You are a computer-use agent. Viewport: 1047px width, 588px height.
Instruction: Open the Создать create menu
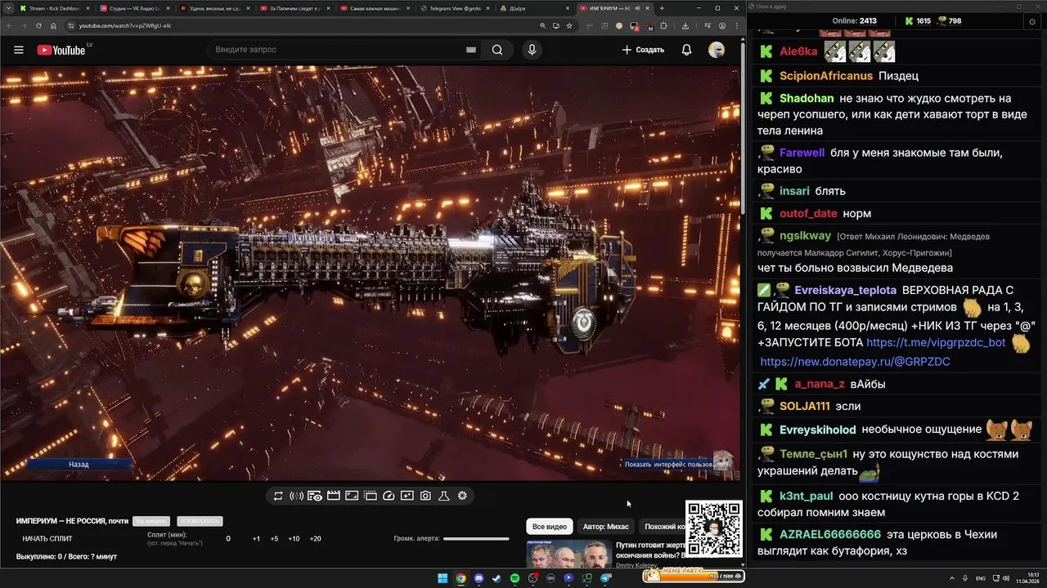643,50
